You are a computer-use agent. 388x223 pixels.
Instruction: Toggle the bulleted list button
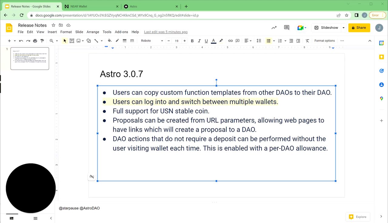coord(268,41)
